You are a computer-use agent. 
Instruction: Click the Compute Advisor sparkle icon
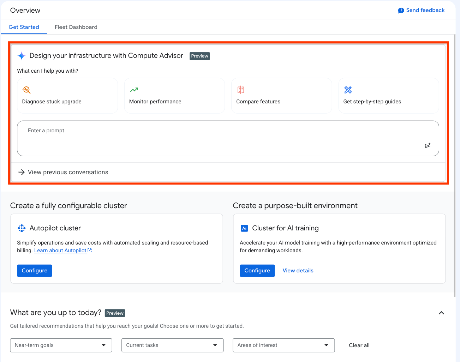[x=22, y=56]
